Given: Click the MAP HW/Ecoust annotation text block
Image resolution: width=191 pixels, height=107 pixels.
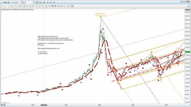Looking at the screenshot, I should (x=54, y=38).
